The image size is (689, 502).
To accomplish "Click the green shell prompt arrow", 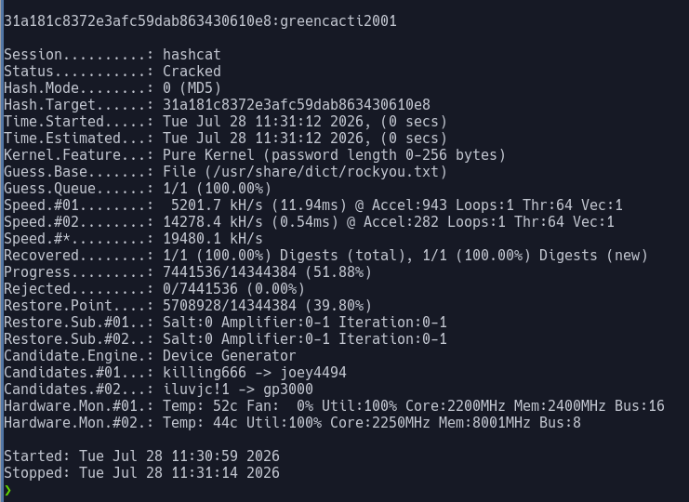I will (8, 490).
